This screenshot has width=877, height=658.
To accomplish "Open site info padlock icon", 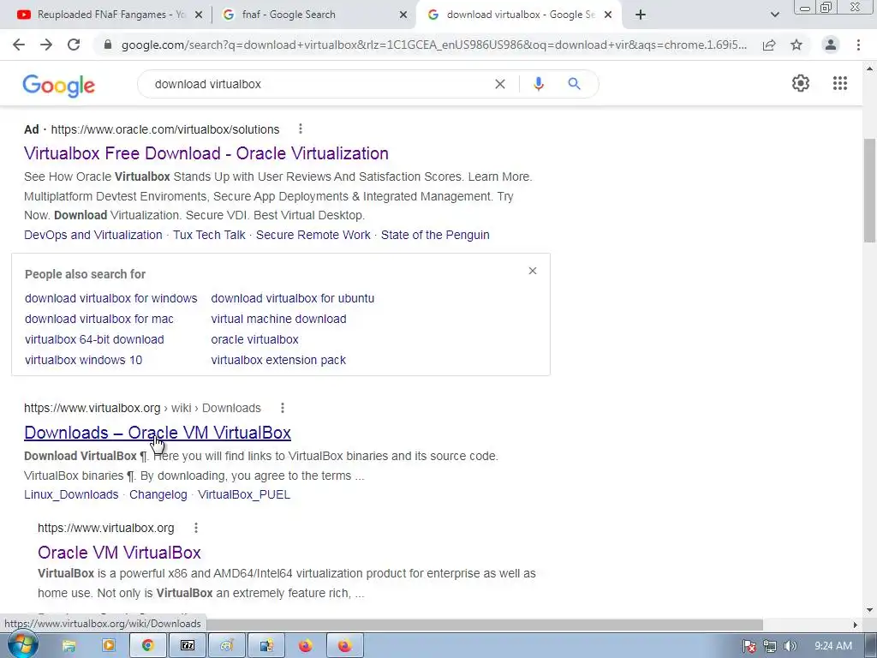I will tap(108, 45).
